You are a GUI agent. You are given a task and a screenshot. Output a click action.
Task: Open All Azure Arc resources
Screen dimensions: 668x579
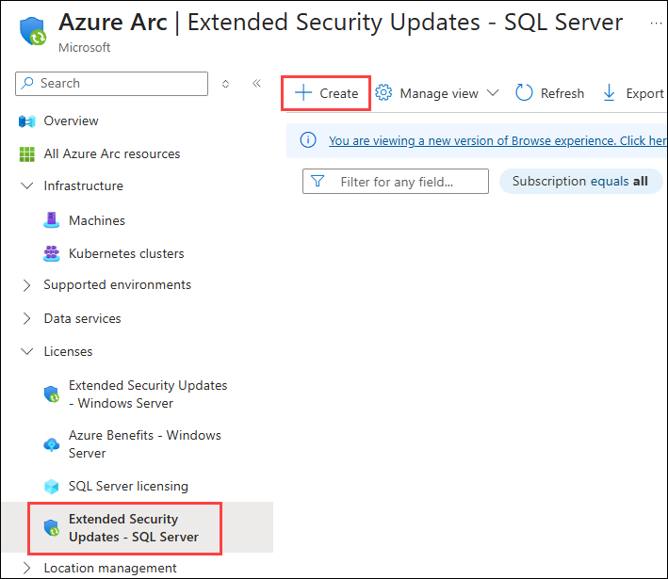pyautogui.click(x=112, y=153)
